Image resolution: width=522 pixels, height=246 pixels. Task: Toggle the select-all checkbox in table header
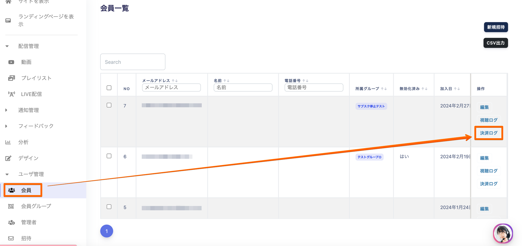pos(109,88)
